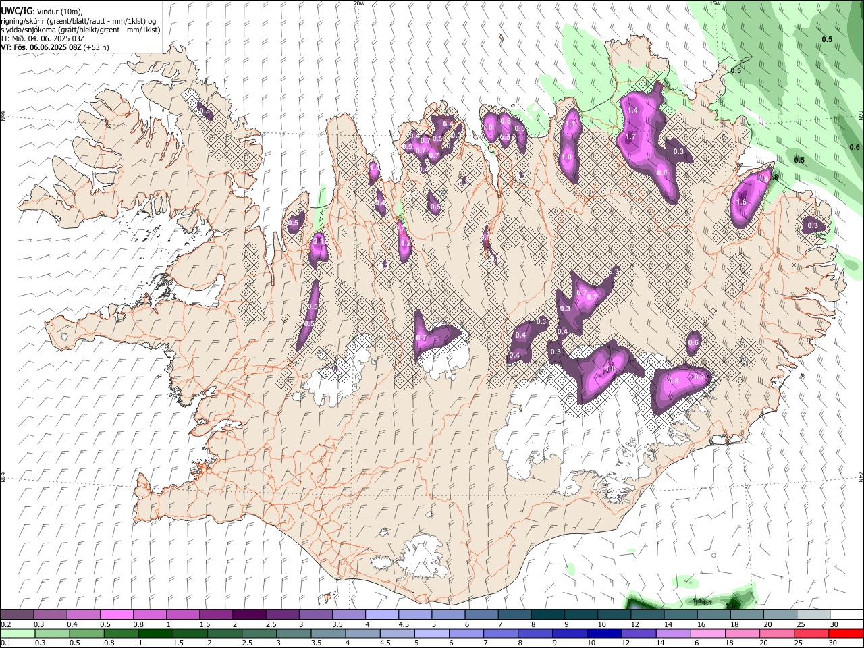Click the IT: Mið. 04. 06. 2025 03Z line
The image size is (864, 648).
43,38
